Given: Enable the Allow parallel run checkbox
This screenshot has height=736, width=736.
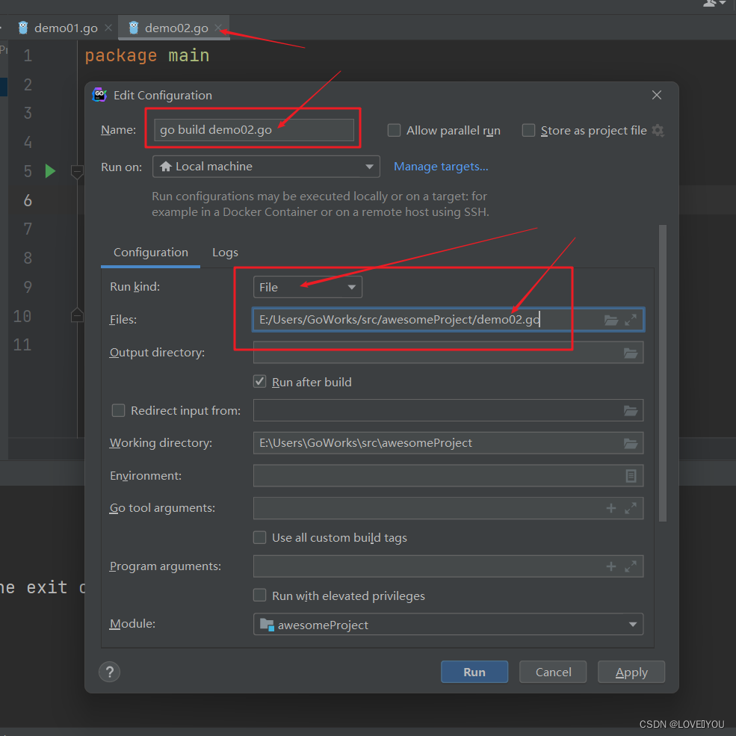Looking at the screenshot, I should pyautogui.click(x=394, y=130).
